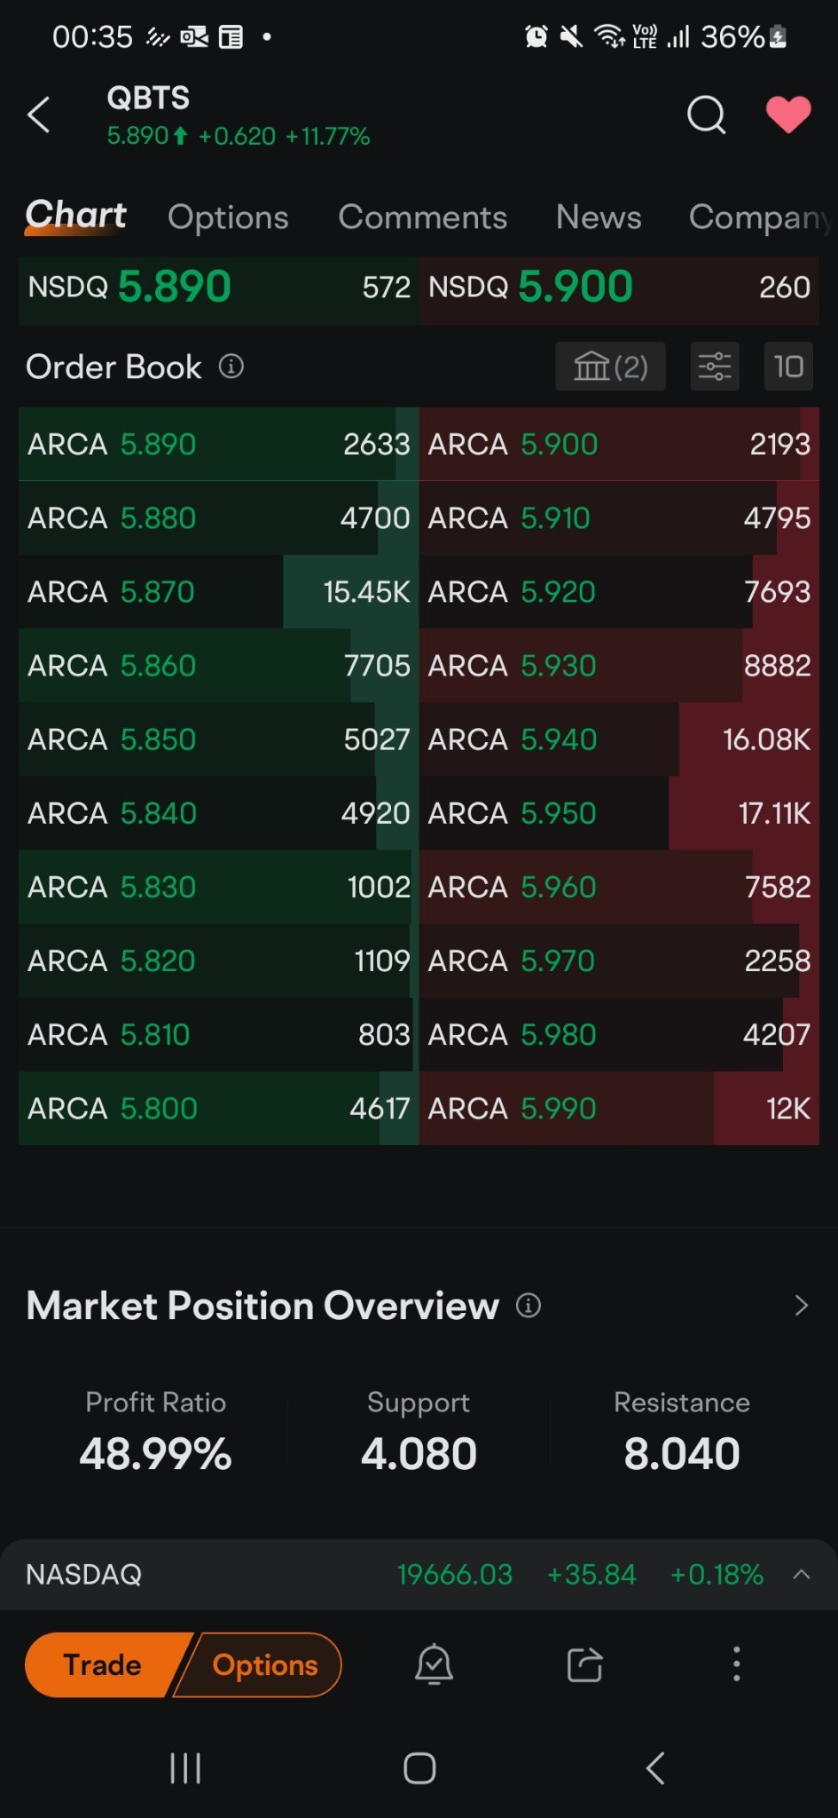Image resolution: width=838 pixels, height=1818 pixels.
Task: Expand the NASDAQ index bar caret
Action: click(802, 1574)
